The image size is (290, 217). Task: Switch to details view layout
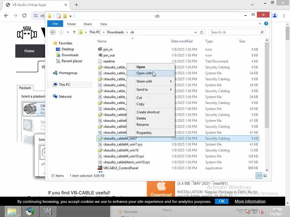[x=259, y=176]
